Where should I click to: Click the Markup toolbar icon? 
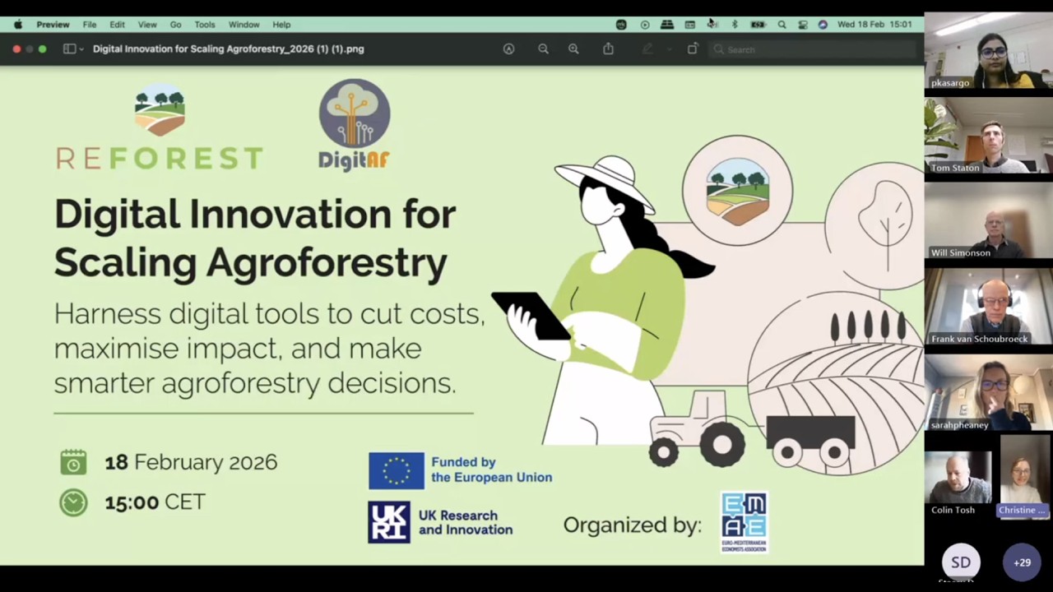pos(508,49)
